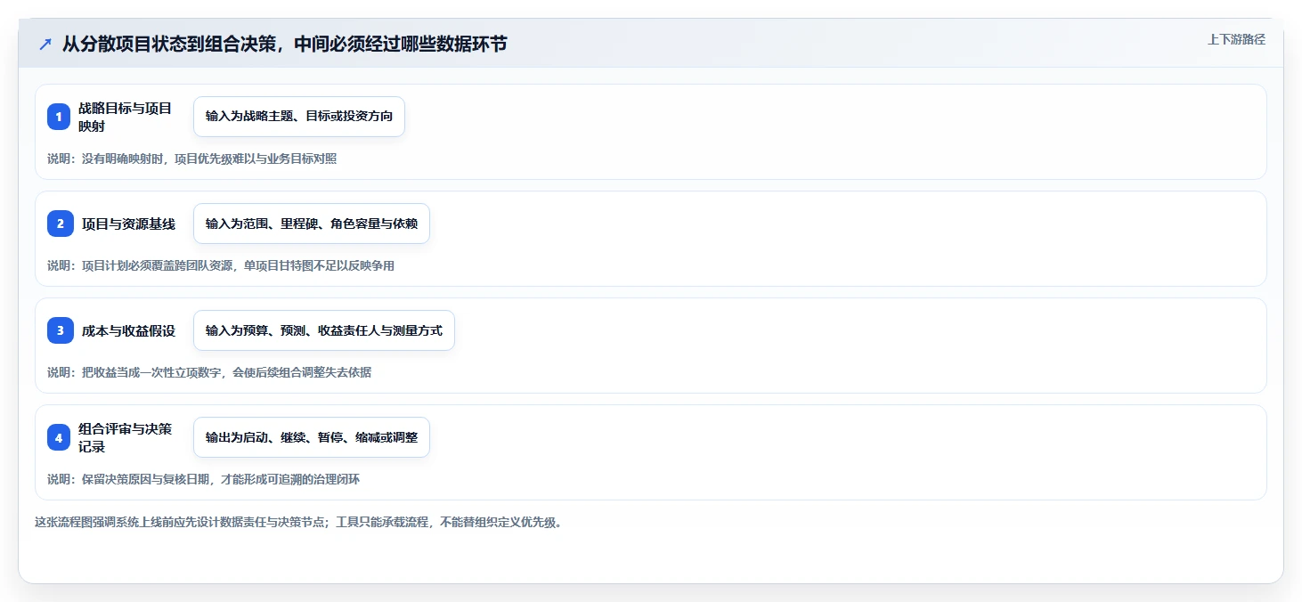
Task: Click the note 保留决策原因与复核日期
Action: (204, 479)
